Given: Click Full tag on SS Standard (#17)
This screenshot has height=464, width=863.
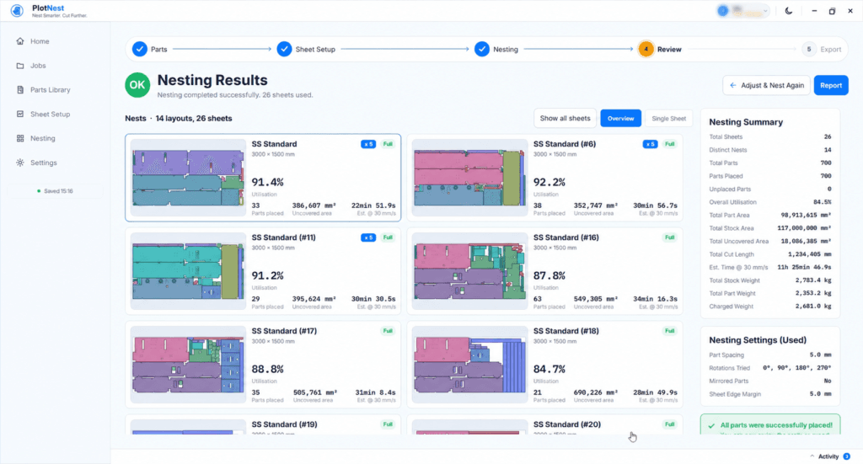Looking at the screenshot, I should coord(388,331).
